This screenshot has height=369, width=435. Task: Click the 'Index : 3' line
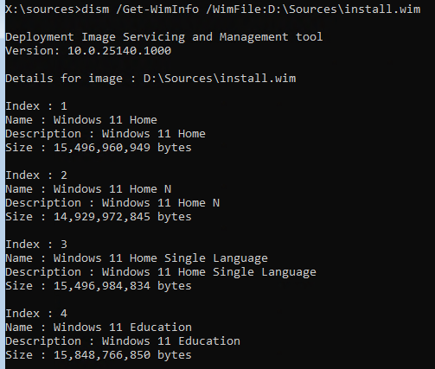coord(36,245)
